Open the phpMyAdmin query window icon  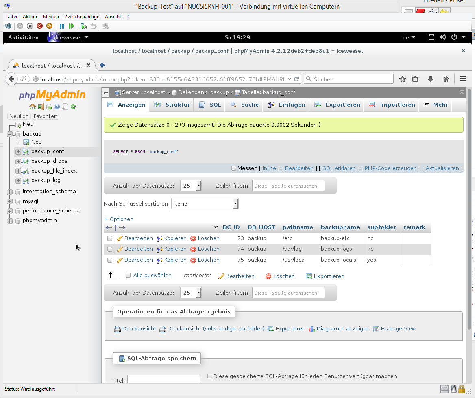point(49,107)
